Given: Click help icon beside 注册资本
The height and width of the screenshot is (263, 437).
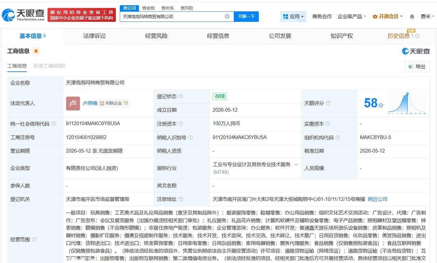Looking at the screenshot, I should (x=181, y=124).
